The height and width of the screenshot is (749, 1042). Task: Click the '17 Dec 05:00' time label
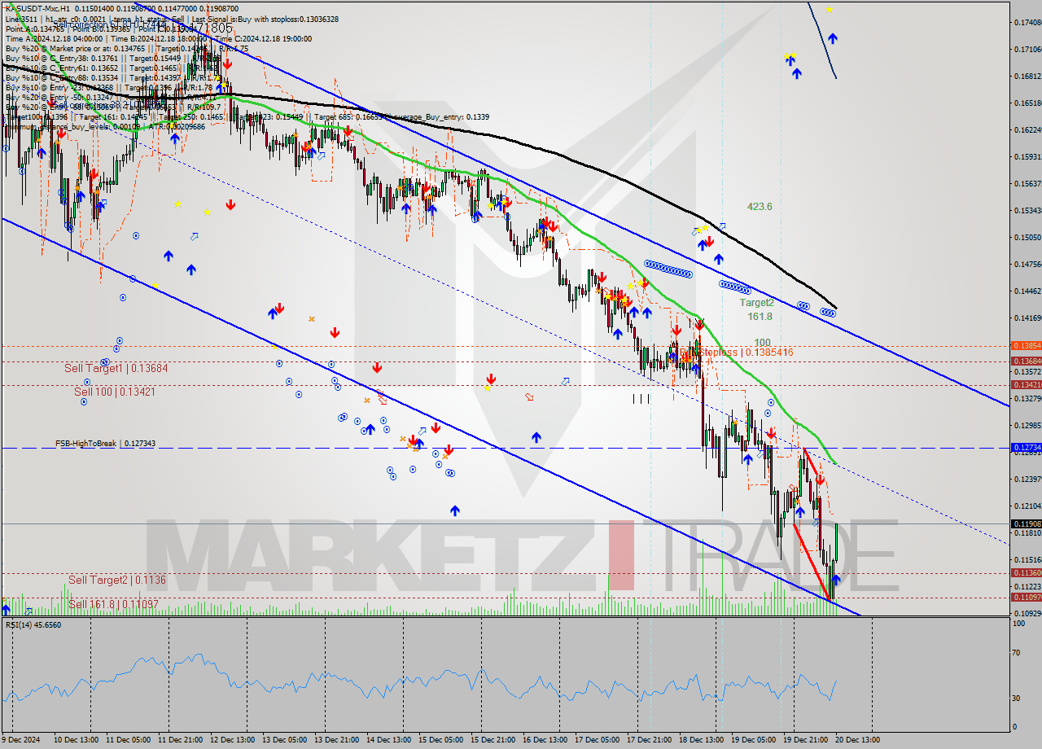pos(598,738)
